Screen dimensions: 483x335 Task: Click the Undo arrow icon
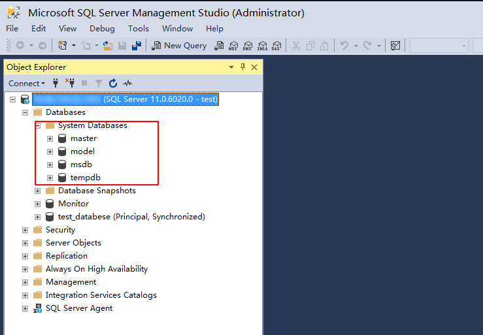coord(344,46)
